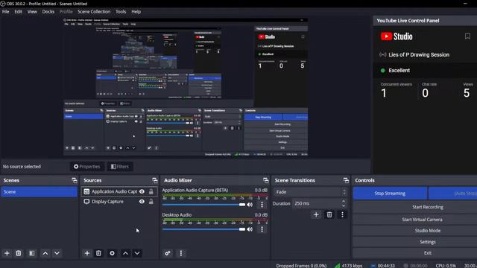Click Start Virtual Camera button

click(x=422, y=219)
